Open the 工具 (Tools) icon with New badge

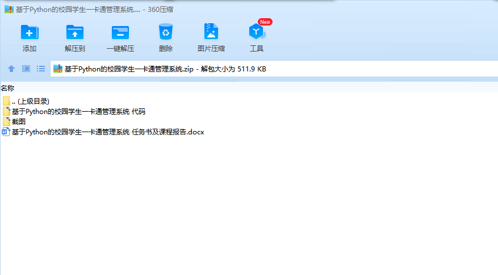click(257, 32)
